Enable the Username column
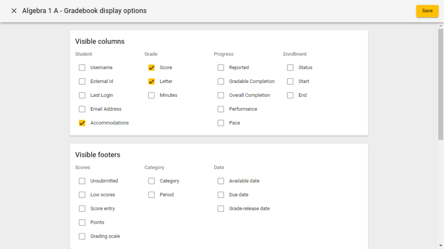The width and height of the screenshot is (444, 249). pos(82,67)
